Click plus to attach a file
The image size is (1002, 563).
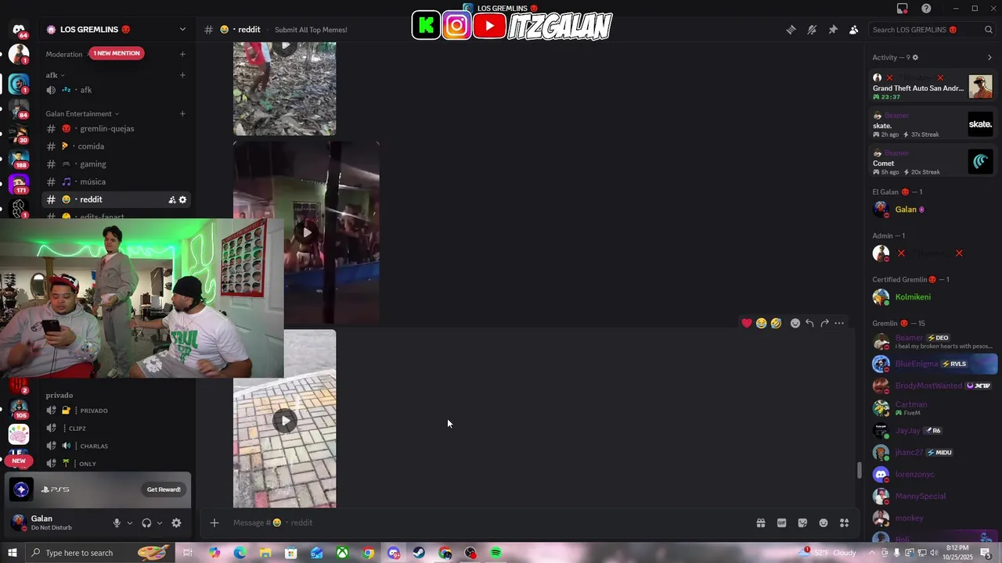pyautogui.click(x=214, y=523)
